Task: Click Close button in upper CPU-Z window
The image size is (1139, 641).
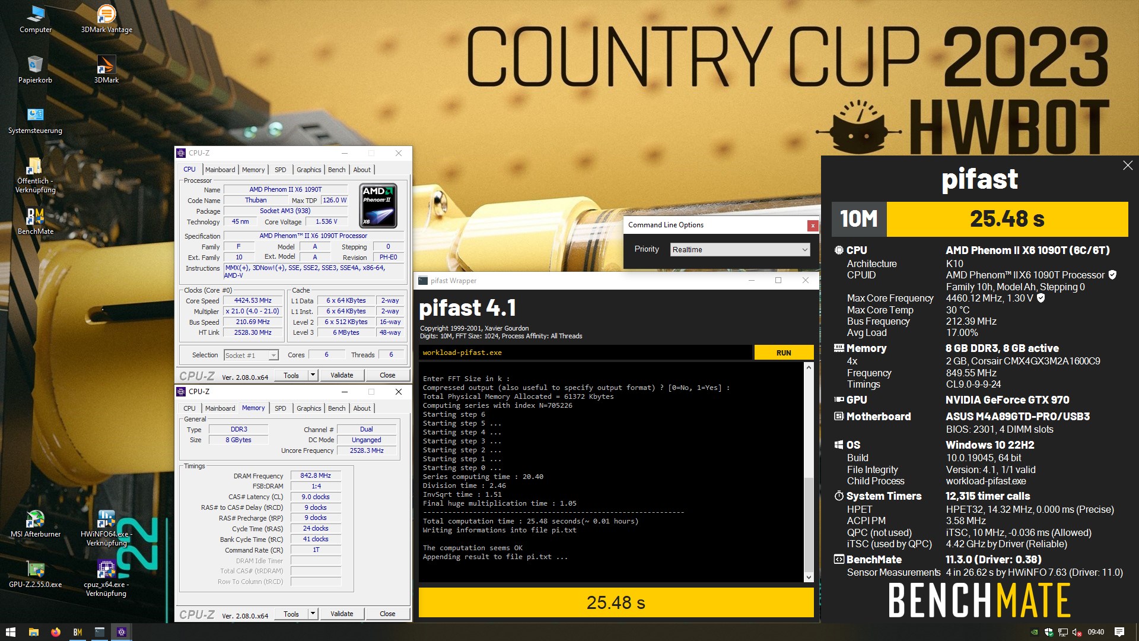Action: pos(387,375)
